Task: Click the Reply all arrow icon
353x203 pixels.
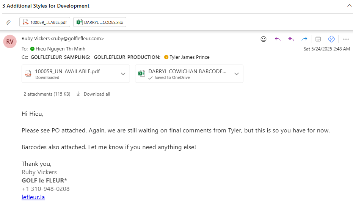Action: 291,39
